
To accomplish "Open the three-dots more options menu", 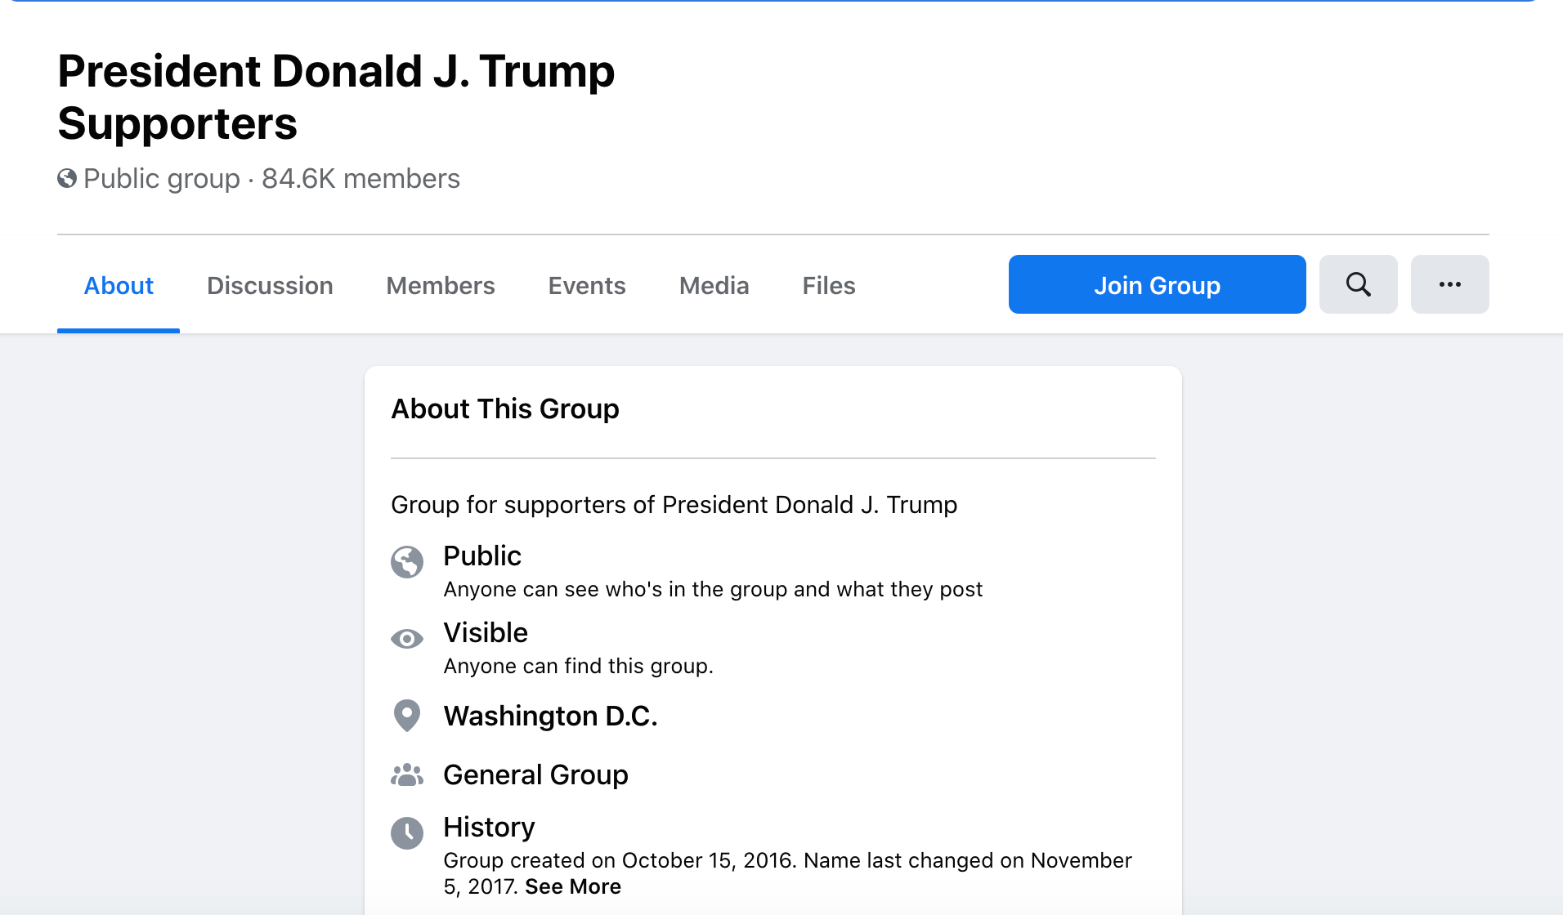I will coord(1449,284).
